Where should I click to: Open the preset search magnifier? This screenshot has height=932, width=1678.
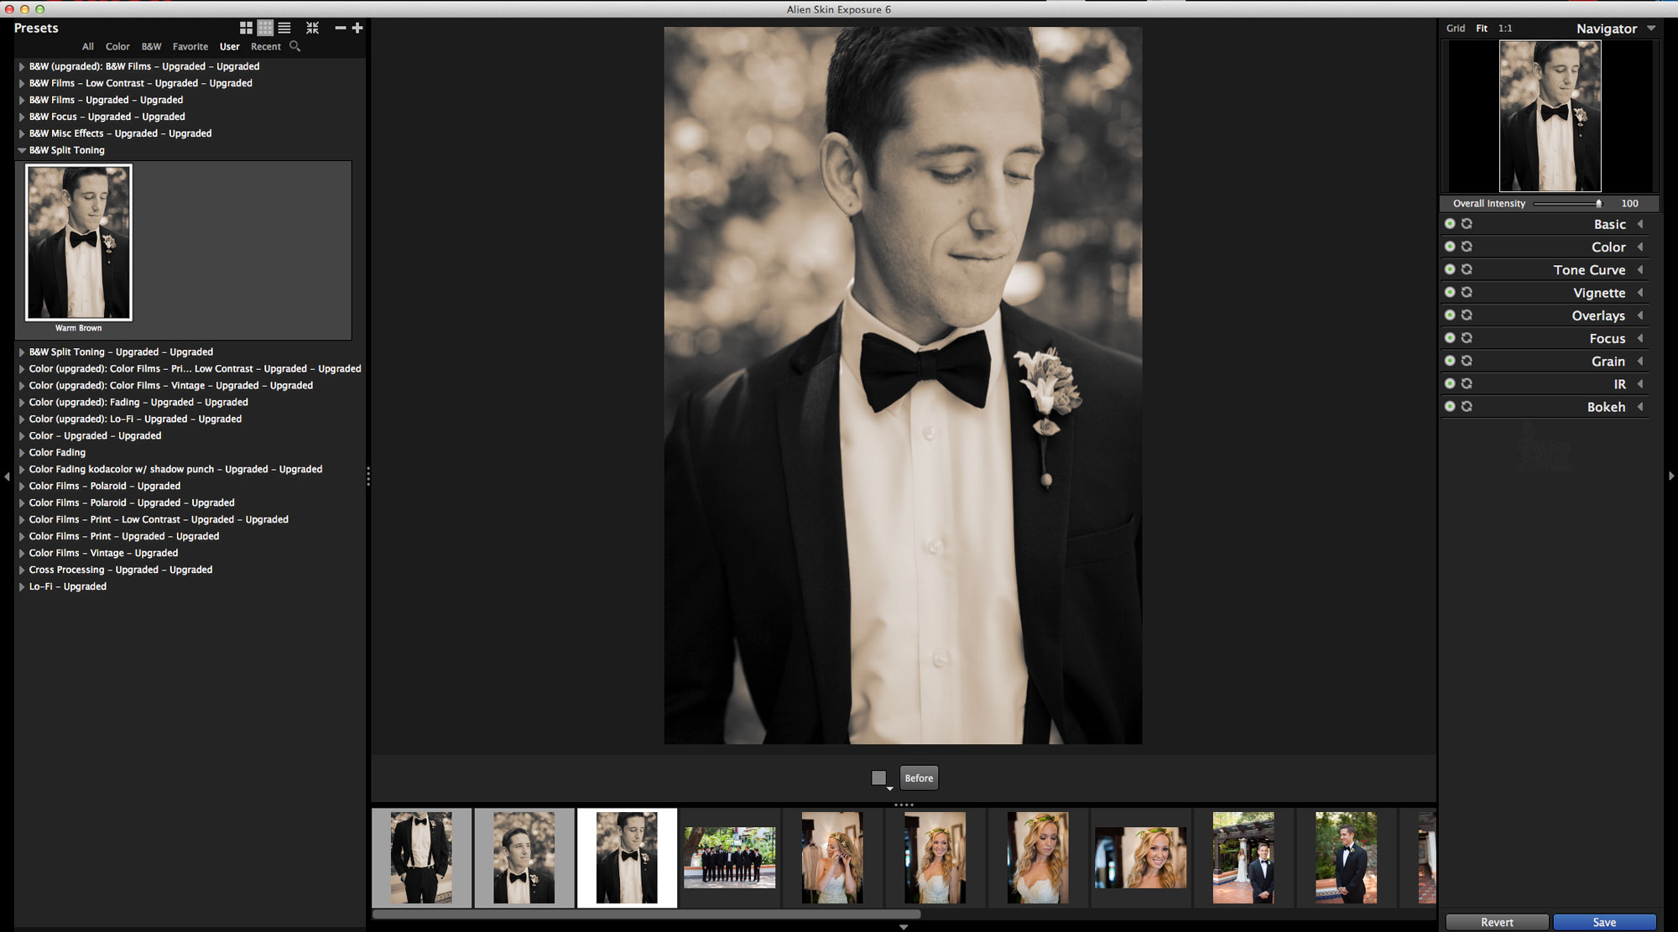(x=294, y=46)
